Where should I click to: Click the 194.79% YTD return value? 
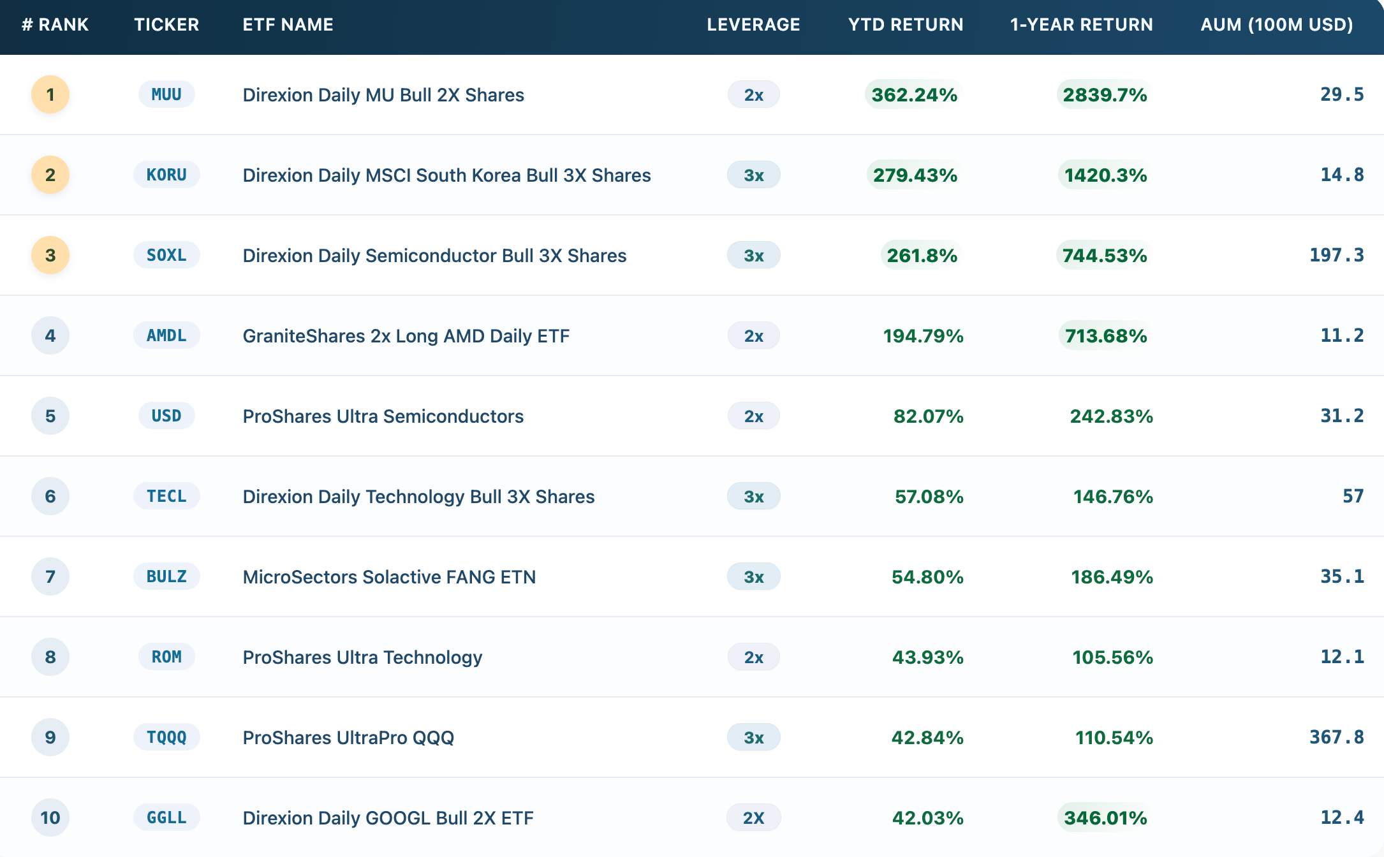click(x=923, y=336)
